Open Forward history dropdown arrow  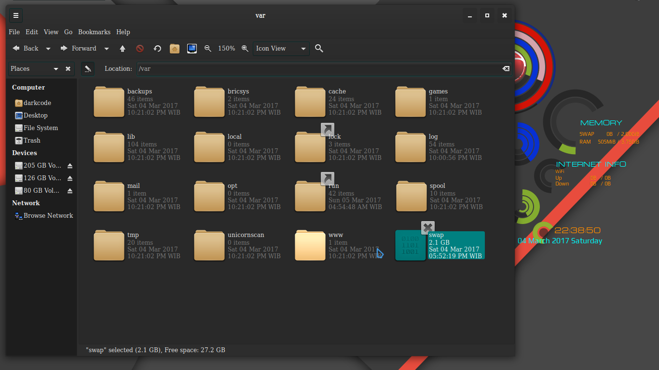click(107, 49)
